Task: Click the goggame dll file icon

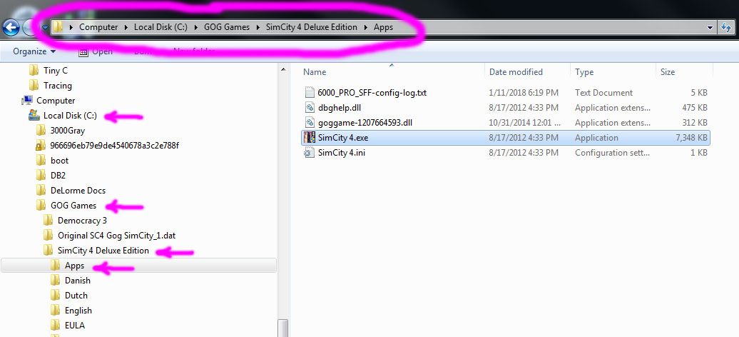Action: coord(309,123)
